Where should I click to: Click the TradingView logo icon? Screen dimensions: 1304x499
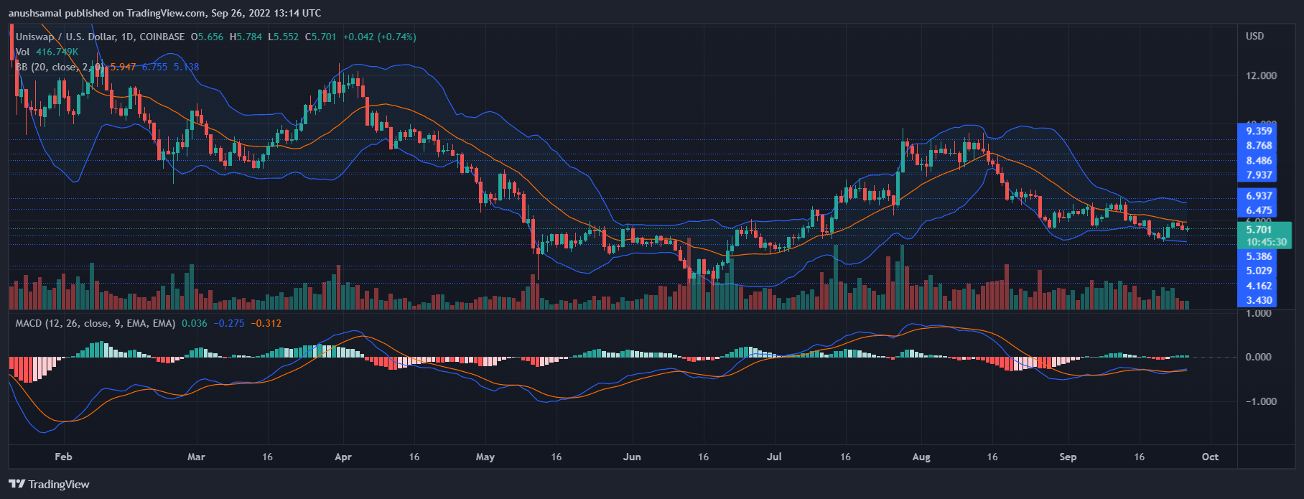coord(17,484)
